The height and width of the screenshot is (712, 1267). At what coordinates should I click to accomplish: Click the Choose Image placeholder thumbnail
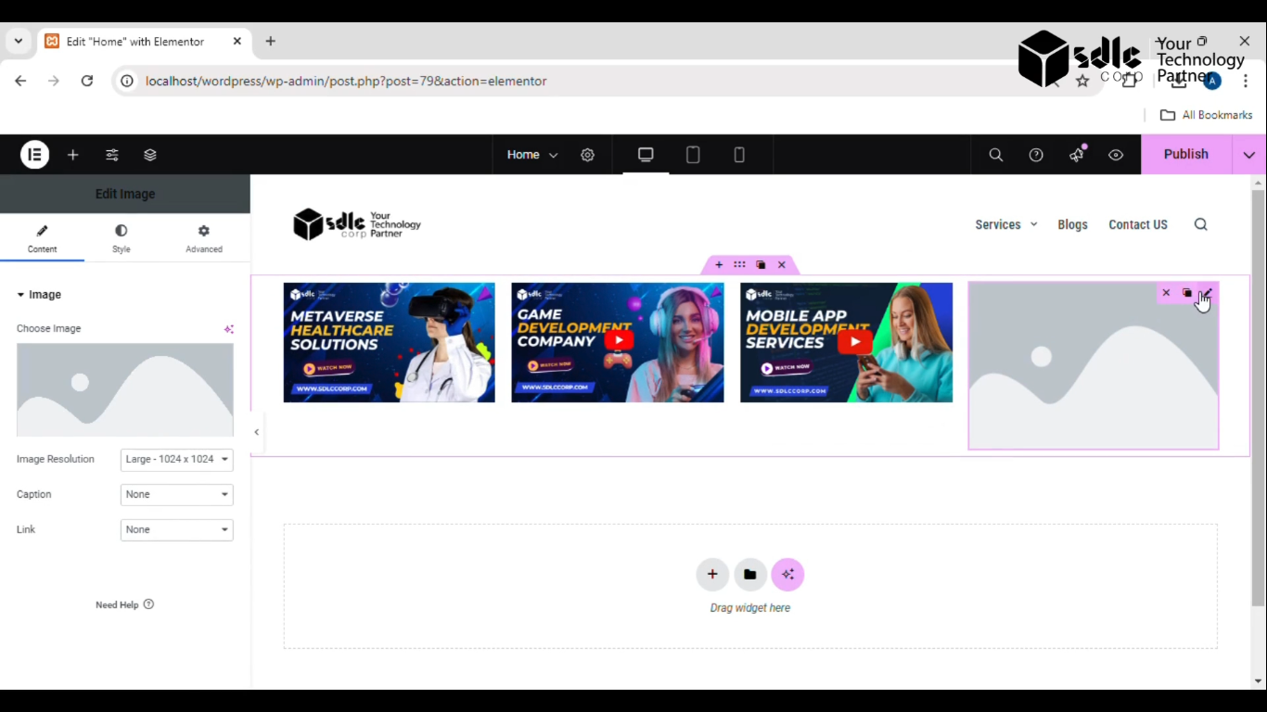click(125, 390)
